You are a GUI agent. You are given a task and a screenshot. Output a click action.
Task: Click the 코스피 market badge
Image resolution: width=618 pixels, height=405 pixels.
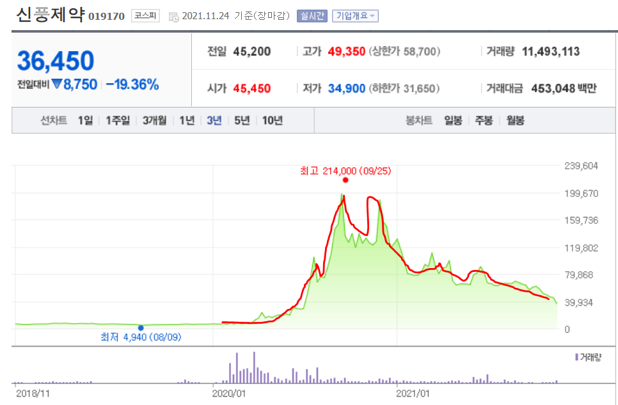145,16
